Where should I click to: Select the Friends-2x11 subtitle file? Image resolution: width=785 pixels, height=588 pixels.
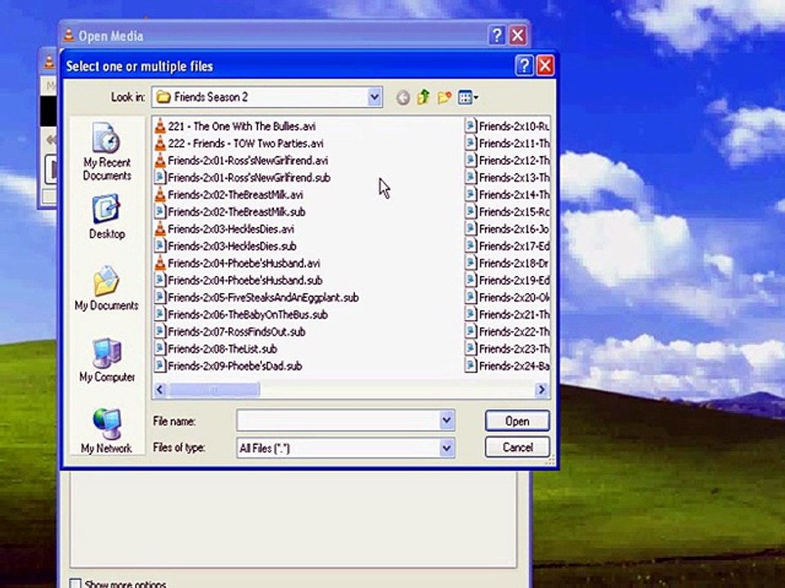[507, 144]
